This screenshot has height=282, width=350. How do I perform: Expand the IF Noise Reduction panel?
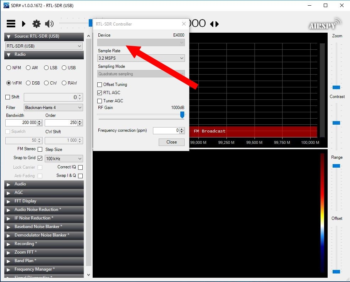pos(44,218)
